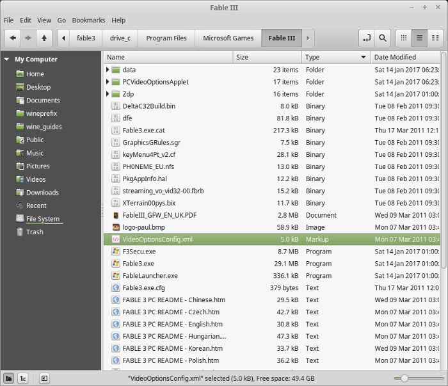Select streaming_vo_vid32-00.fbrb file row
448x386 pixels.
click(x=272, y=191)
